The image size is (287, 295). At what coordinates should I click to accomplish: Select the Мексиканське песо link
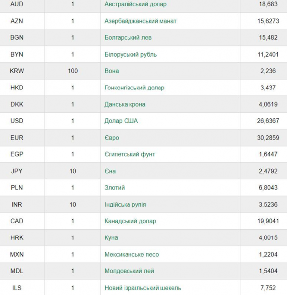(x=131, y=254)
